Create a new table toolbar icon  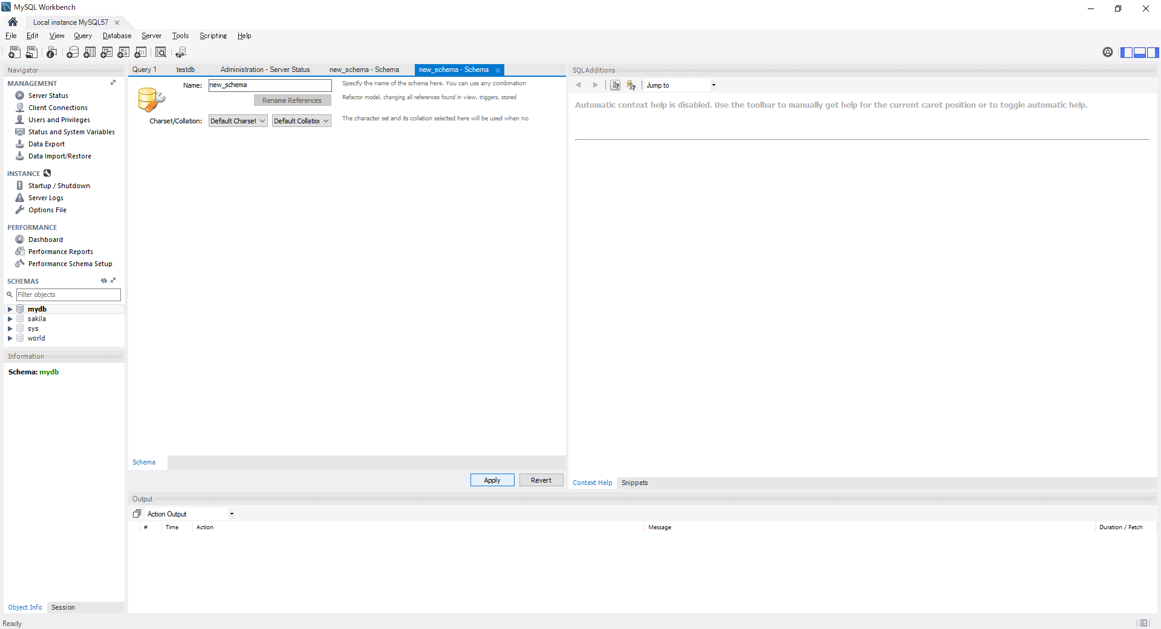89,53
